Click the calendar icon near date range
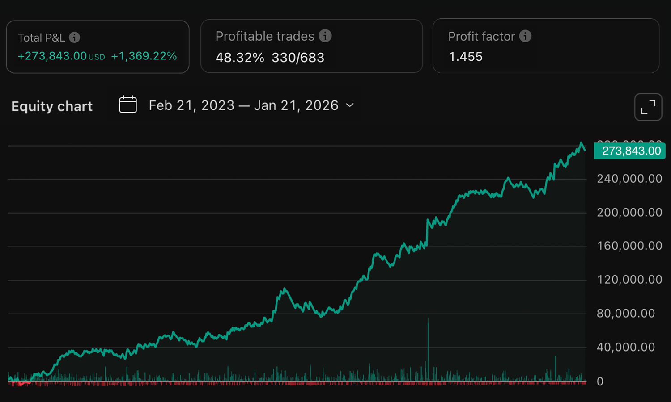Viewport: 671px width, 402px height. point(128,105)
